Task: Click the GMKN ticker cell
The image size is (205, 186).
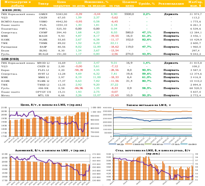Action: (x=43, y=14)
